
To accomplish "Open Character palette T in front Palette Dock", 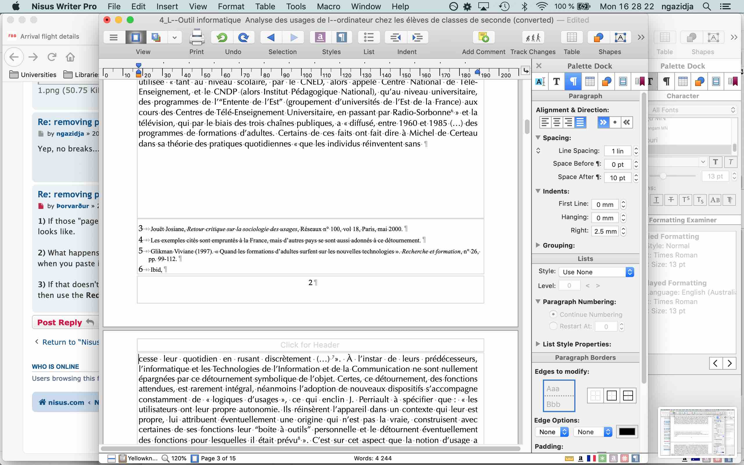I will [x=557, y=81].
